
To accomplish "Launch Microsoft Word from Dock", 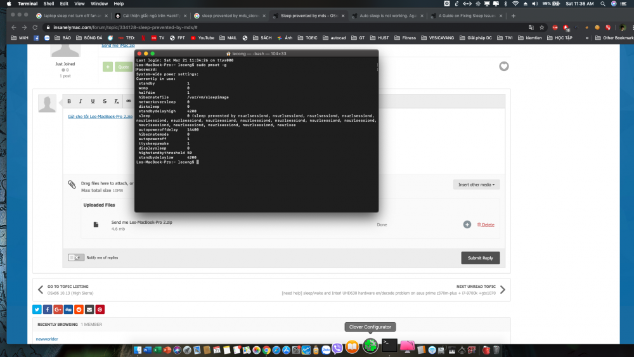I will pos(148,350).
